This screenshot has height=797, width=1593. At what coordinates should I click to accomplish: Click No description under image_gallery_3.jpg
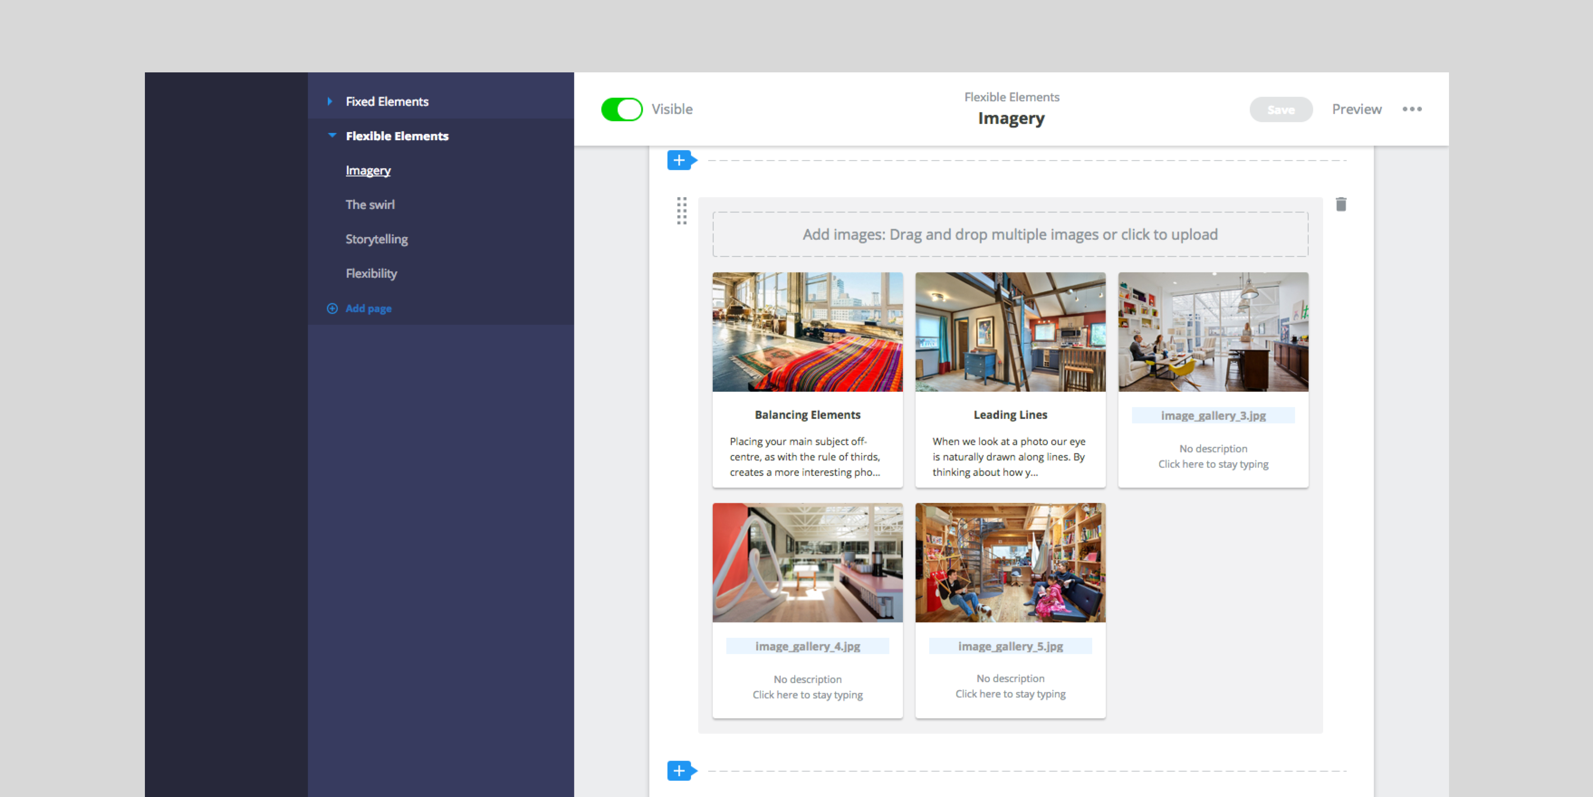1213,449
